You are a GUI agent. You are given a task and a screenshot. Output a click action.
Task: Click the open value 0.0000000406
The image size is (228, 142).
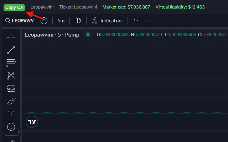pyautogui.click(x=114, y=35)
